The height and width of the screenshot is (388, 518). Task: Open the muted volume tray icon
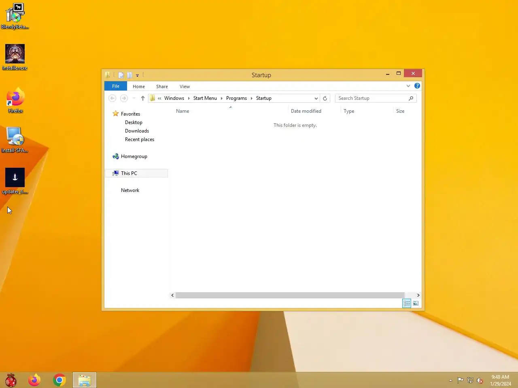[x=480, y=380]
